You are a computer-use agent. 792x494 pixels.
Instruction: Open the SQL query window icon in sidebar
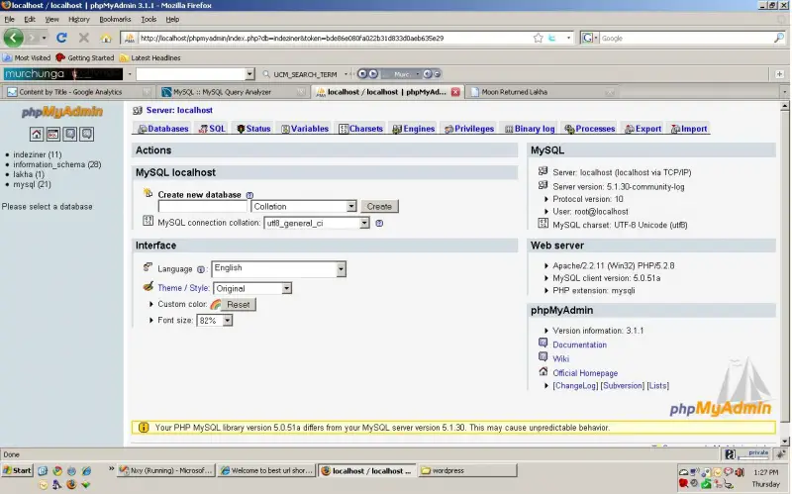tap(53, 134)
